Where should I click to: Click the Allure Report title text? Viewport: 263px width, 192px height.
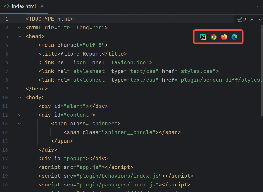point(81,54)
